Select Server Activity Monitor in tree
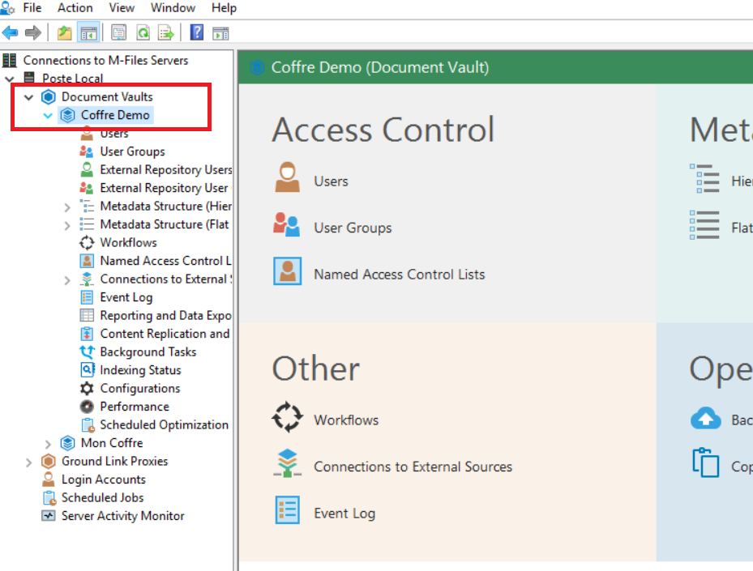The image size is (753, 571). [122, 516]
